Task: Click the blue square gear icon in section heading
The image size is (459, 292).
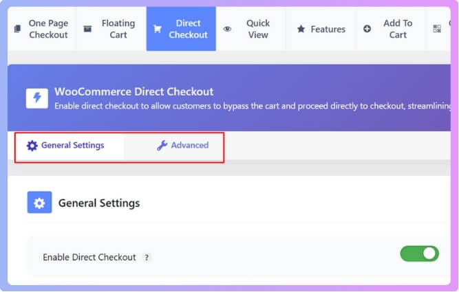Action: click(39, 203)
